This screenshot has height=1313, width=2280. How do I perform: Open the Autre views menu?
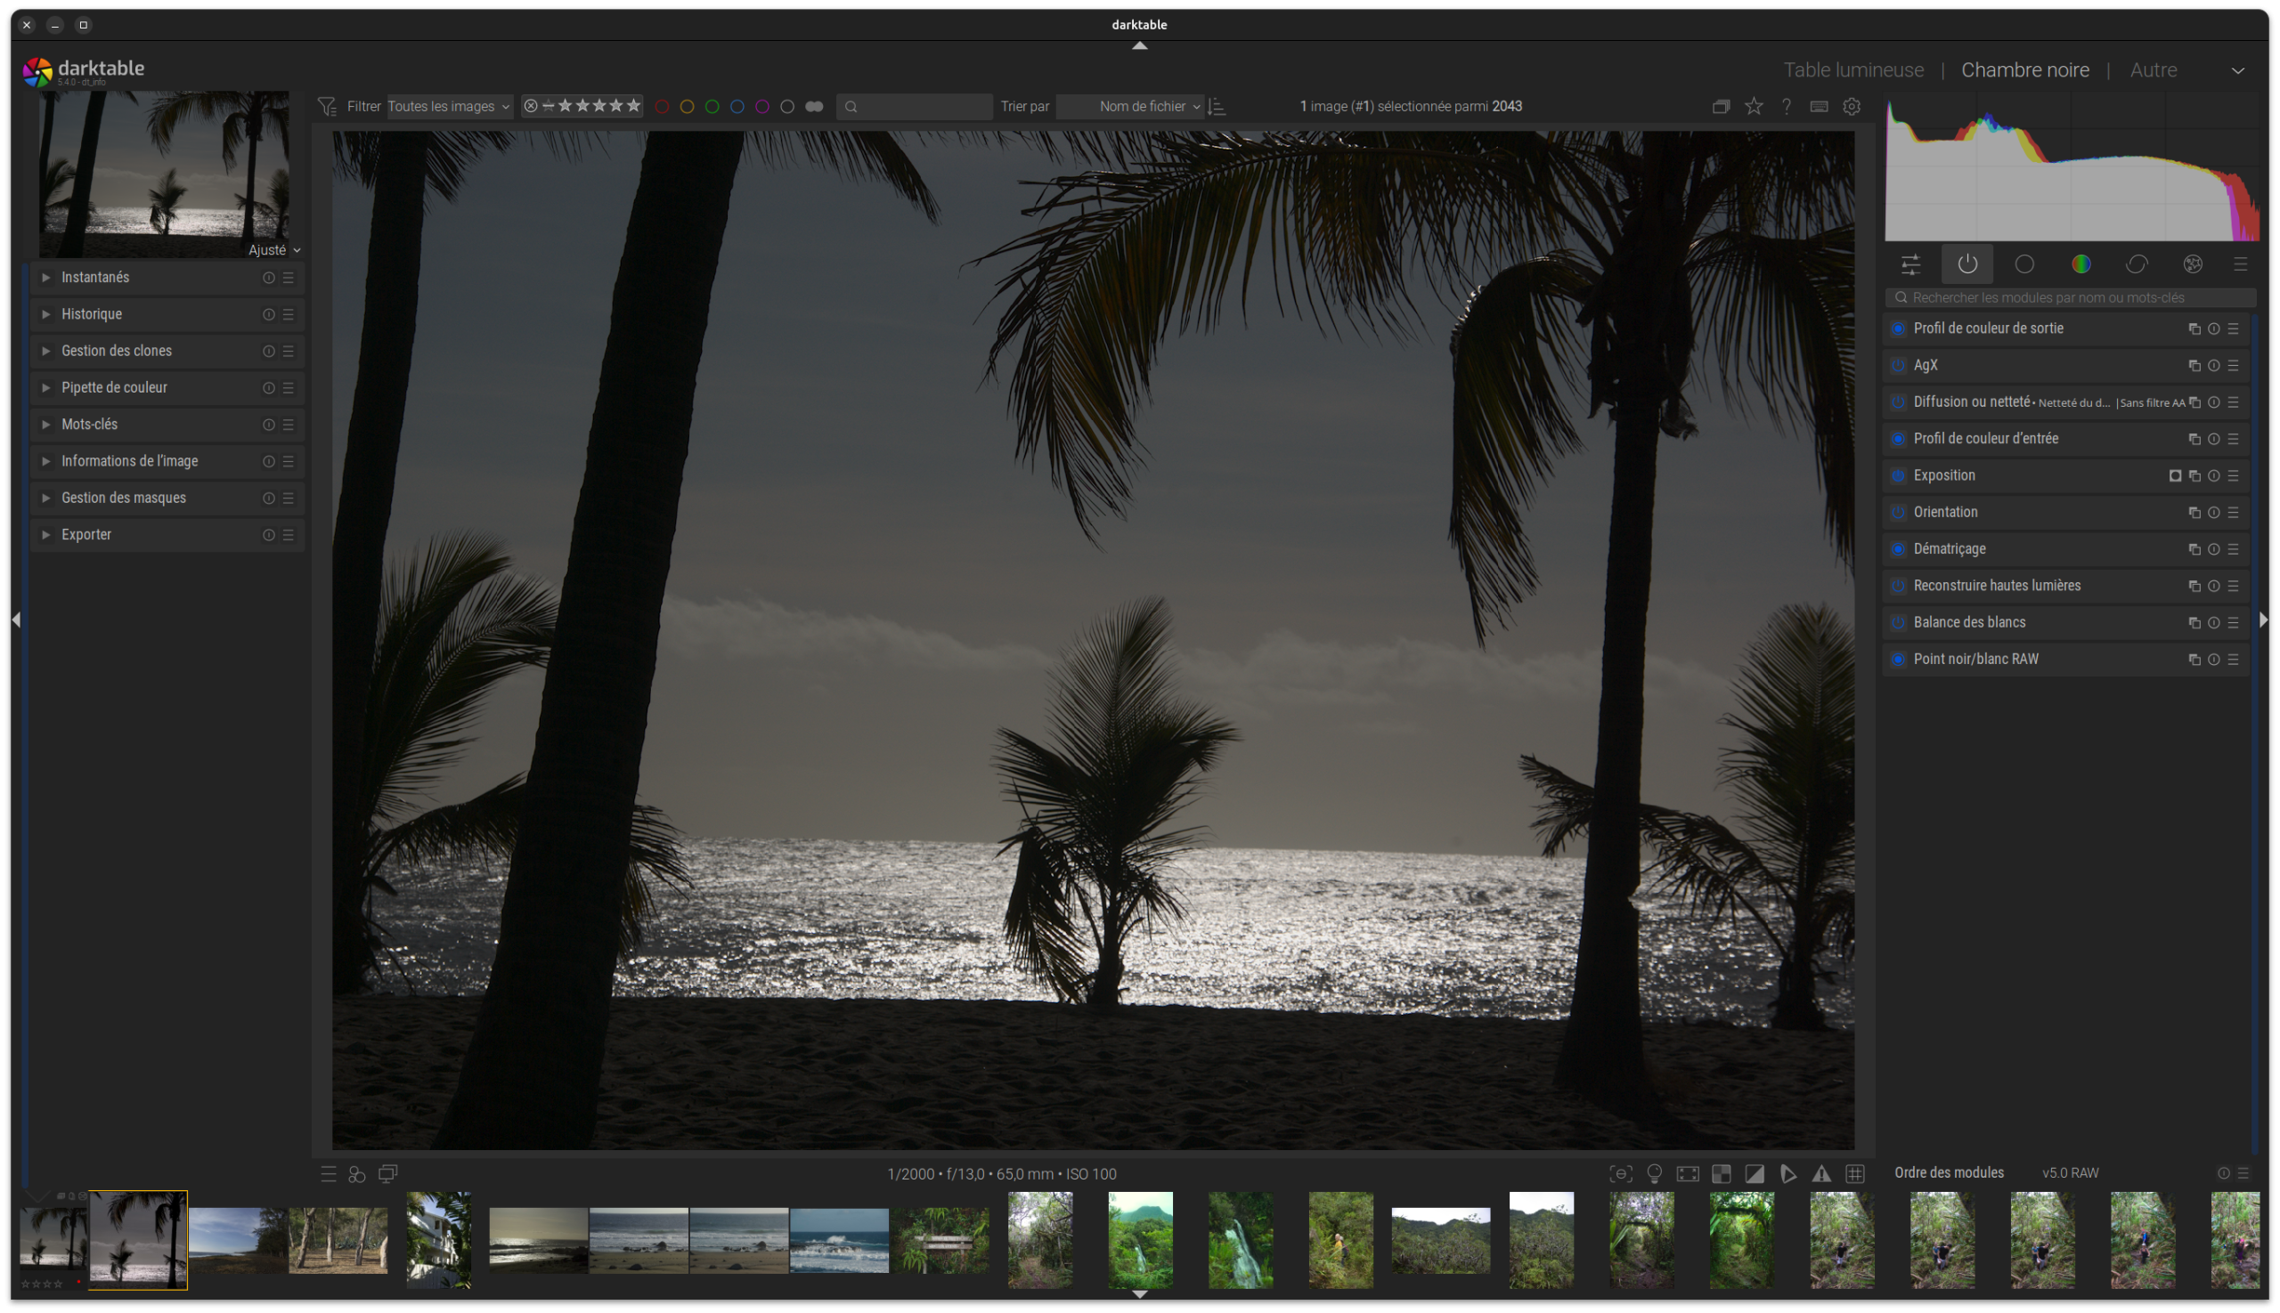(2153, 70)
